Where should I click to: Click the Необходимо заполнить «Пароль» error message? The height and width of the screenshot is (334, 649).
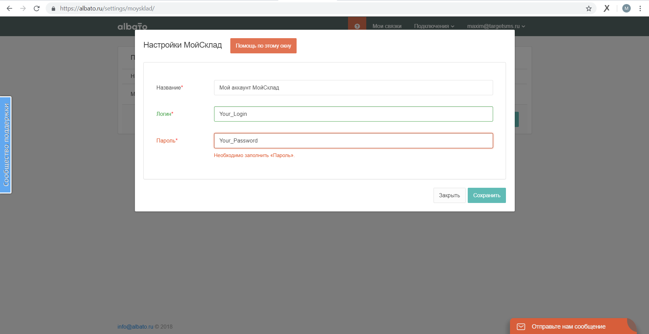(x=254, y=155)
